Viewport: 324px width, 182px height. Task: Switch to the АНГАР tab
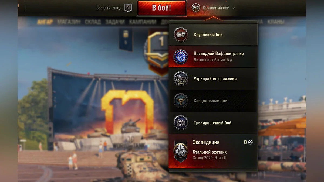pos(45,22)
